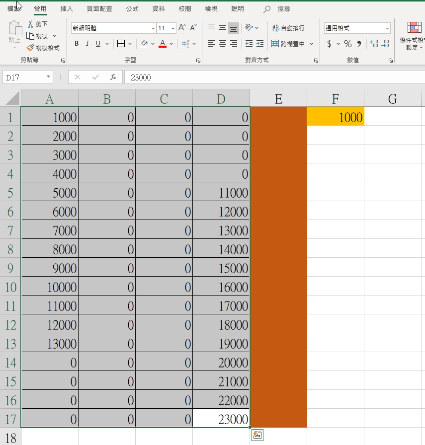Open the 公式 (Formulas) ribbon tab
This screenshot has height=445, width=425.
point(132,9)
